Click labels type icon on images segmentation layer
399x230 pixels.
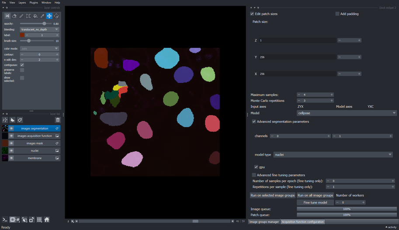tap(57, 129)
